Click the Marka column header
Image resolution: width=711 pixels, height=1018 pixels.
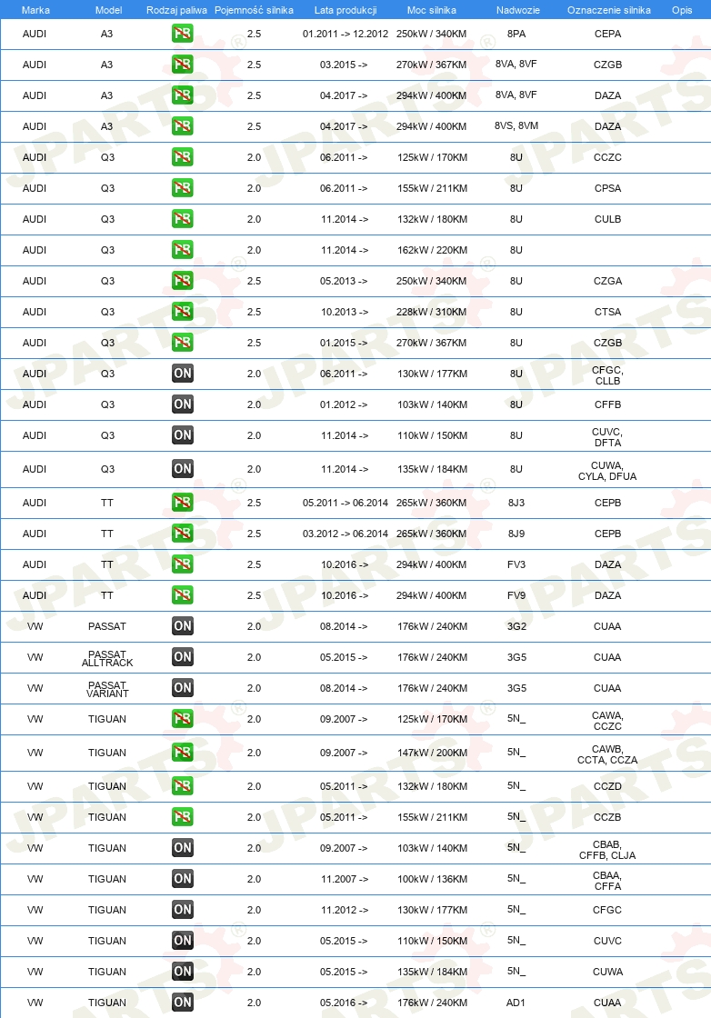point(35,10)
